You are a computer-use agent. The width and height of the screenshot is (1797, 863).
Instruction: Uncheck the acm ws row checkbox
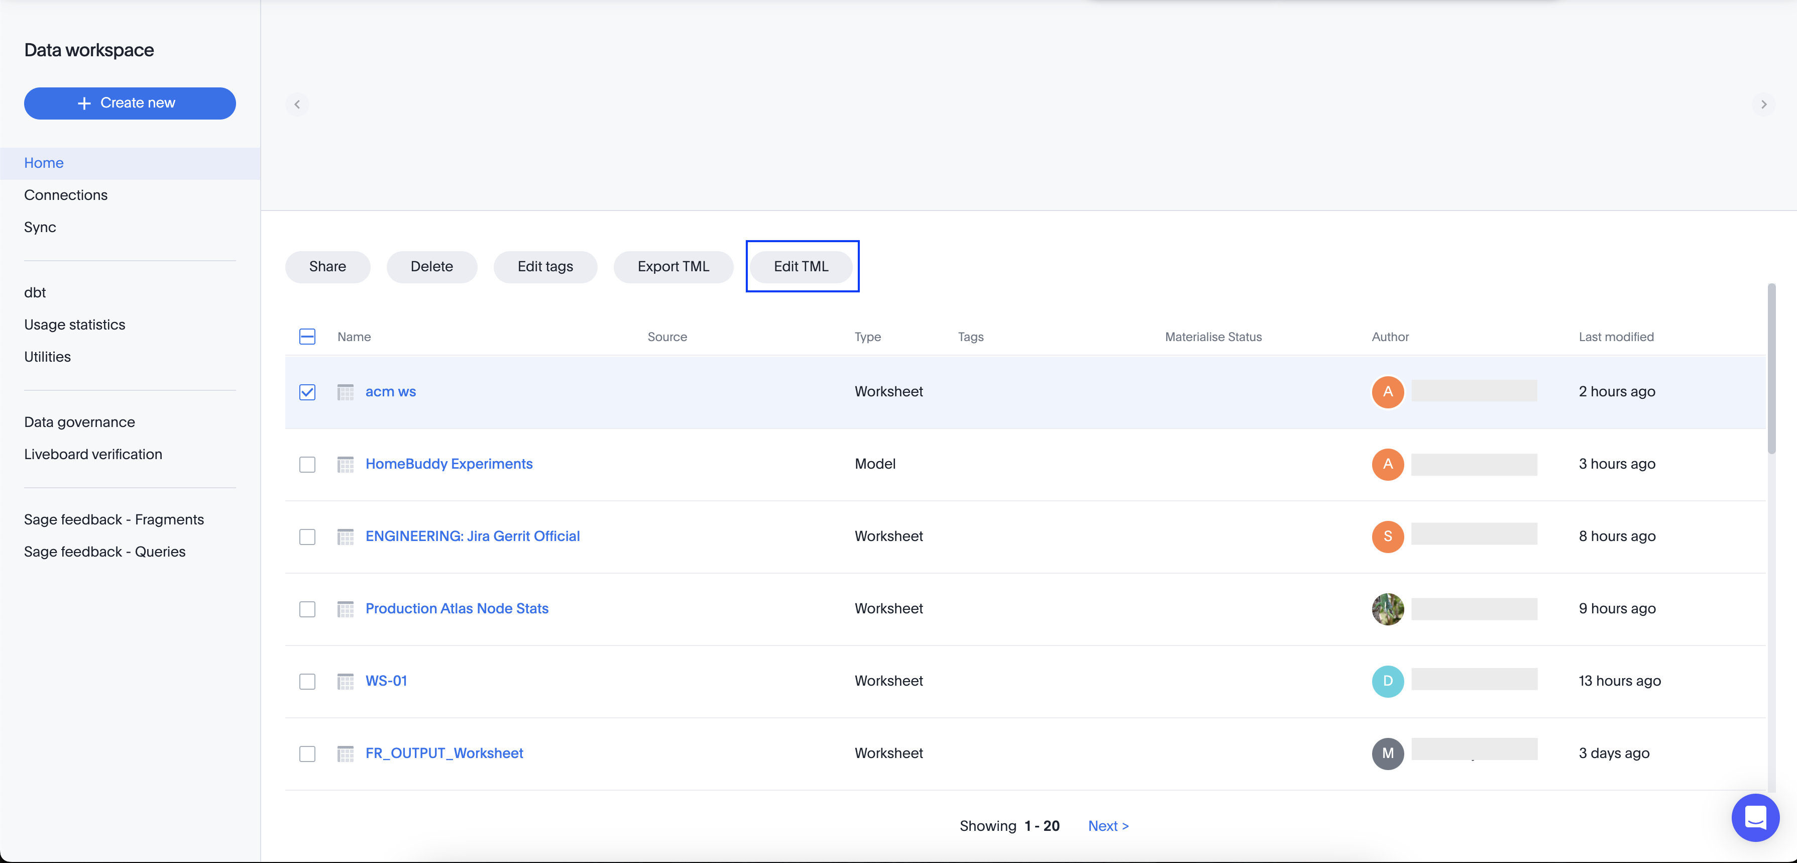tap(307, 392)
